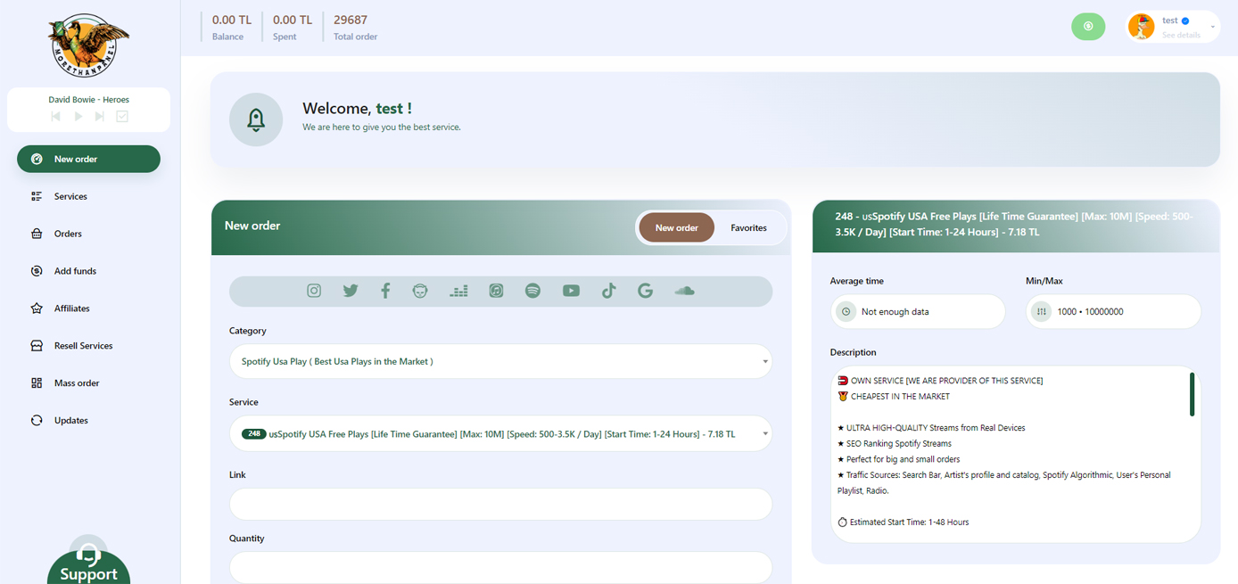Click the 29687 Total order count

351,20
